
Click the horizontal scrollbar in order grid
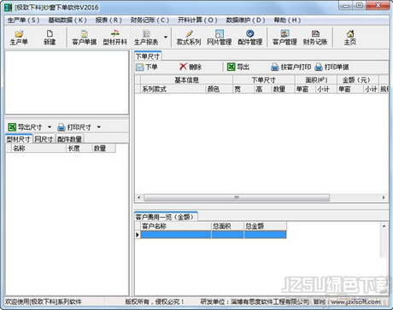point(237,197)
